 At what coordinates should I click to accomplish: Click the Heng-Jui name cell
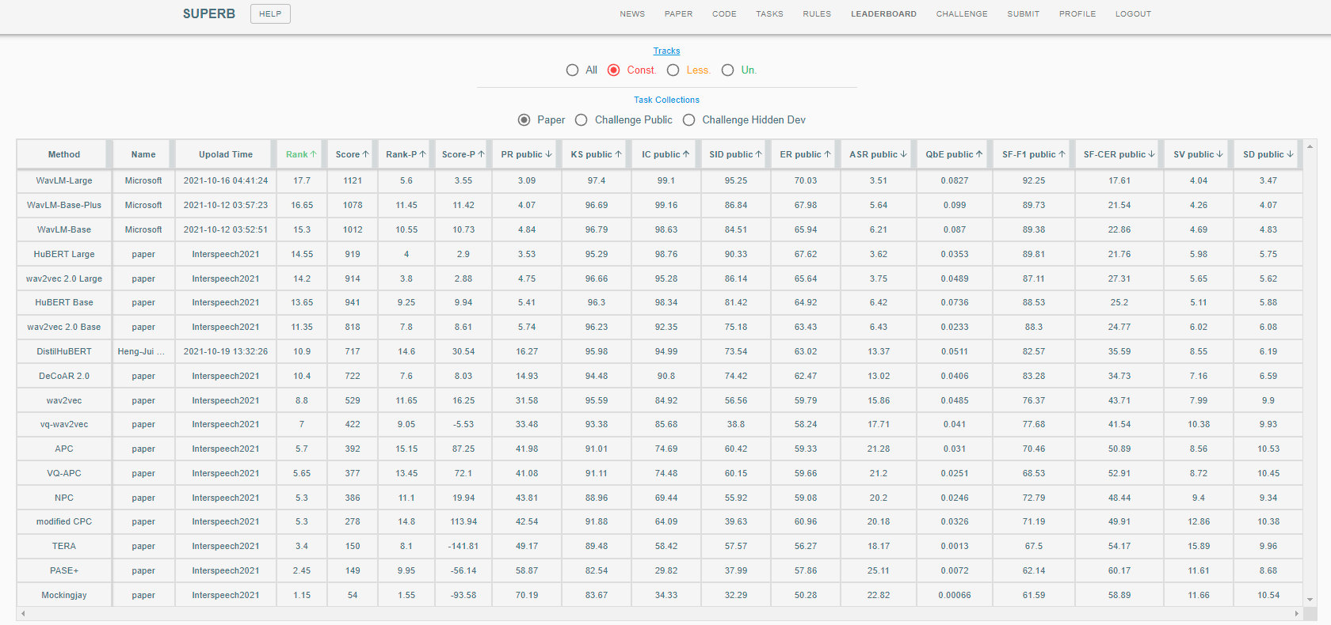(143, 351)
